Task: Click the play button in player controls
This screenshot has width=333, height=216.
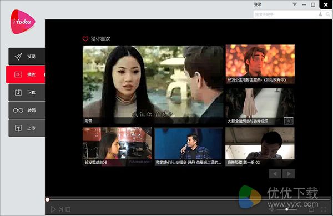Action: pyautogui.click(x=53, y=209)
